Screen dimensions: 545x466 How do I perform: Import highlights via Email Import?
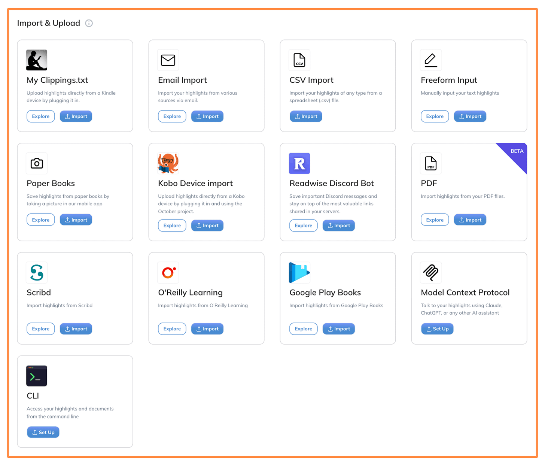(207, 116)
